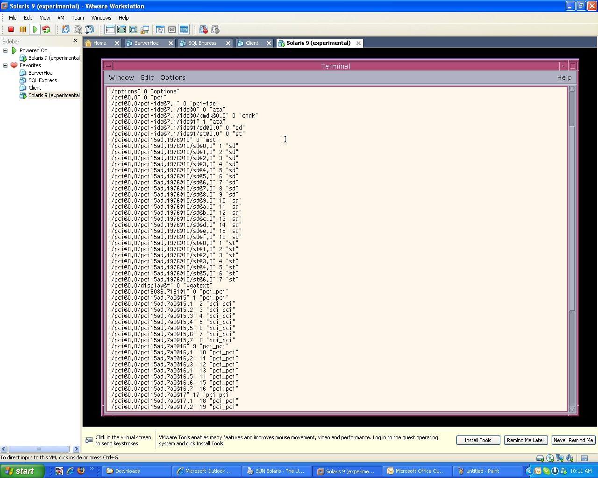This screenshot has width=598, height=478.
Task: Toggle the console view toolbar button
Action: [x=184, y=29]
